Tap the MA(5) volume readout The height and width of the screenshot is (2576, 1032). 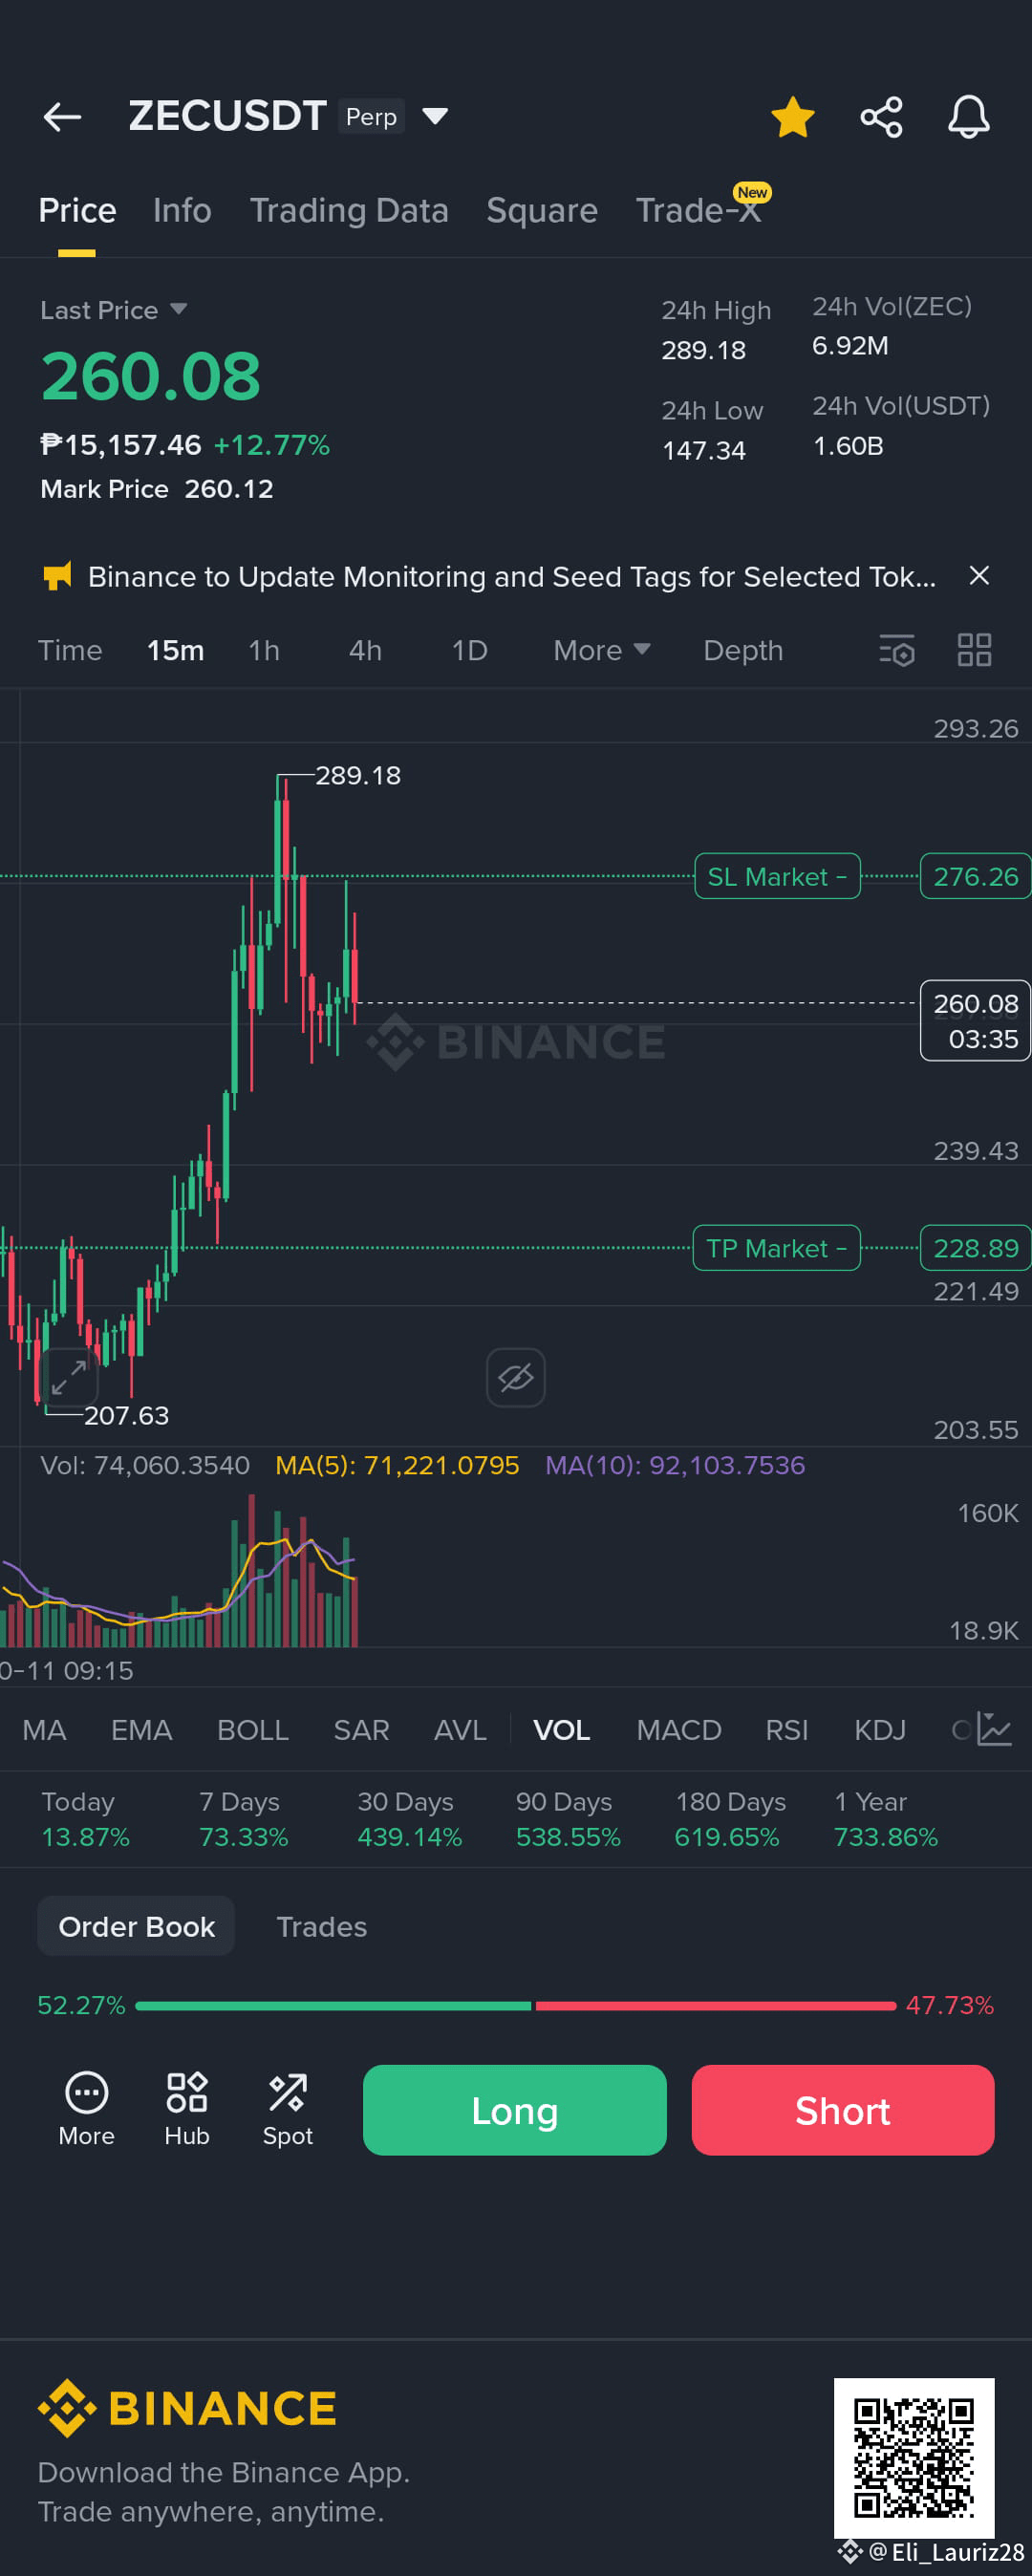pyautogui.click(x=397, y=1465)
